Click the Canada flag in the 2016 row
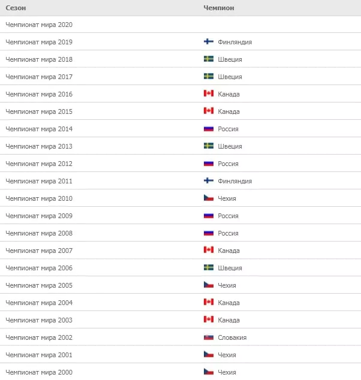 (x=209, y=94)
